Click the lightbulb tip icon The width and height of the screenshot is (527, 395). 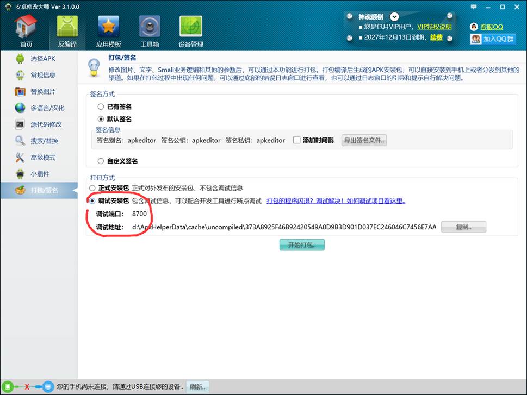point(94,67)
